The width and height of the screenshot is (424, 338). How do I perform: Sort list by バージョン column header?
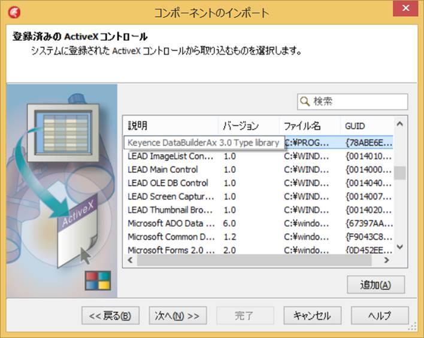tap(249, 126)
